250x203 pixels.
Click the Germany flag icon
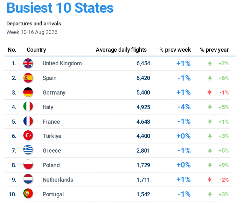pyautogui.click(x=28, y=92)
